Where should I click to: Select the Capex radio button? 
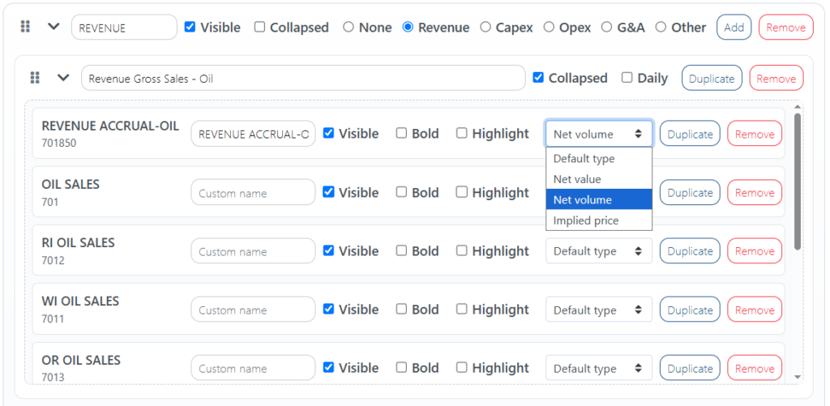(486, 27)
